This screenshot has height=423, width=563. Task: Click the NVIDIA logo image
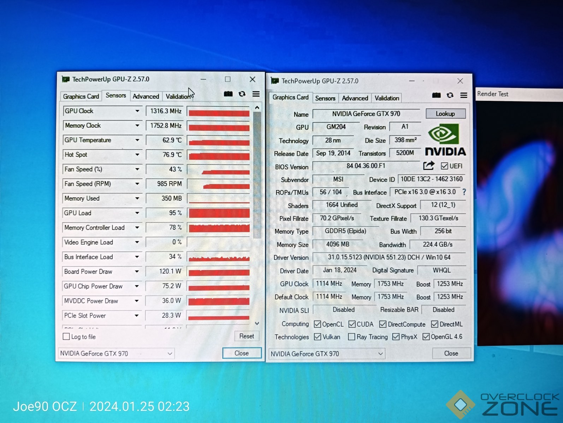click(445, 140)
